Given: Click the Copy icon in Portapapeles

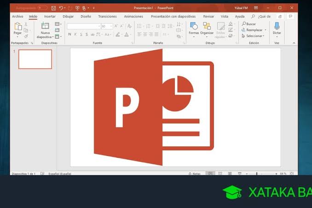Looking at the screenshot, I should coord(26,30).
